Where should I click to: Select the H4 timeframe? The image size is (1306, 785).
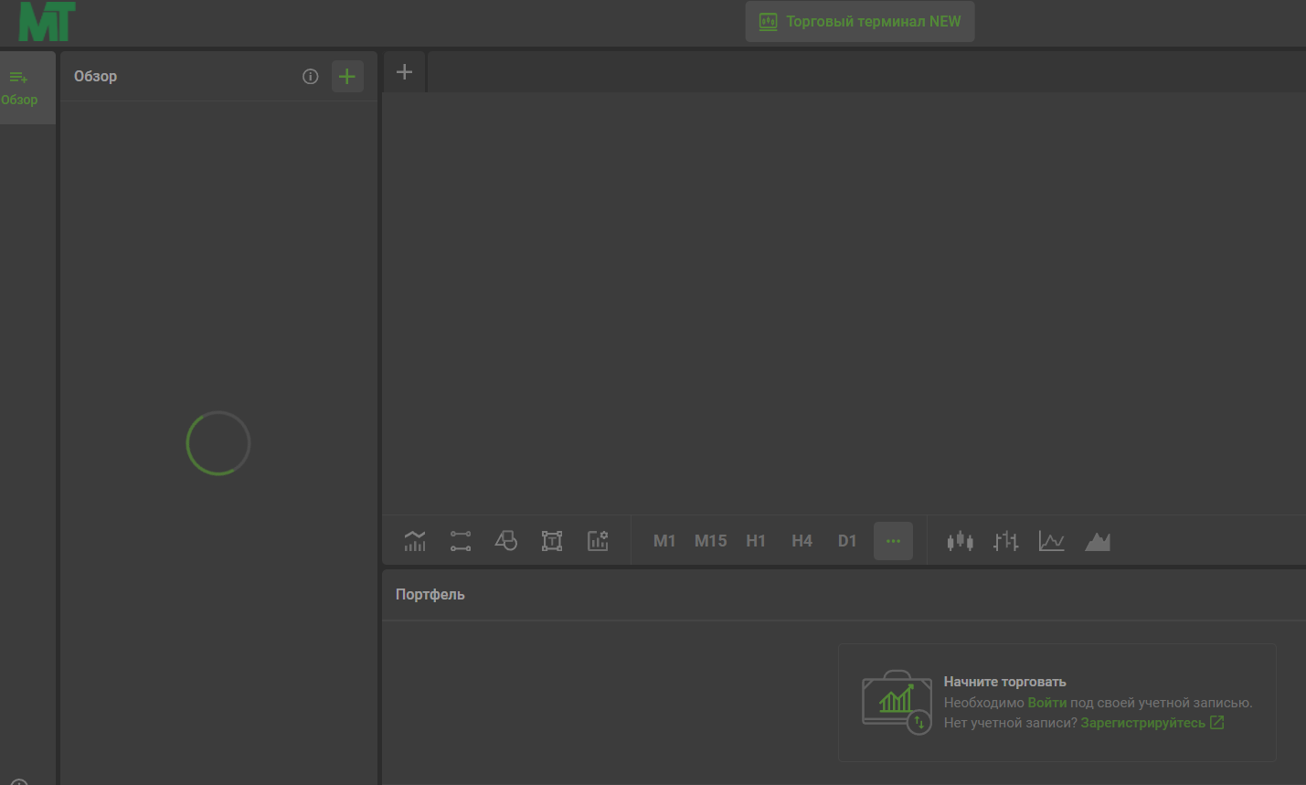[x=802, y=541]
